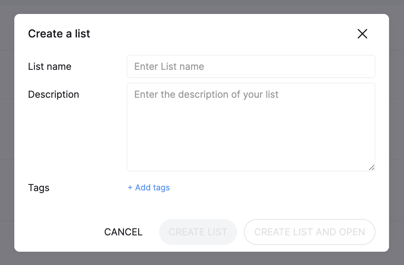Click the resize handle of the description box

coord(372,168)
